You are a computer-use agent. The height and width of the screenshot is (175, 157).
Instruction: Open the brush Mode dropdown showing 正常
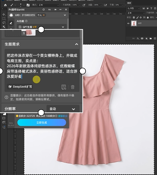[x=49, y=5]
